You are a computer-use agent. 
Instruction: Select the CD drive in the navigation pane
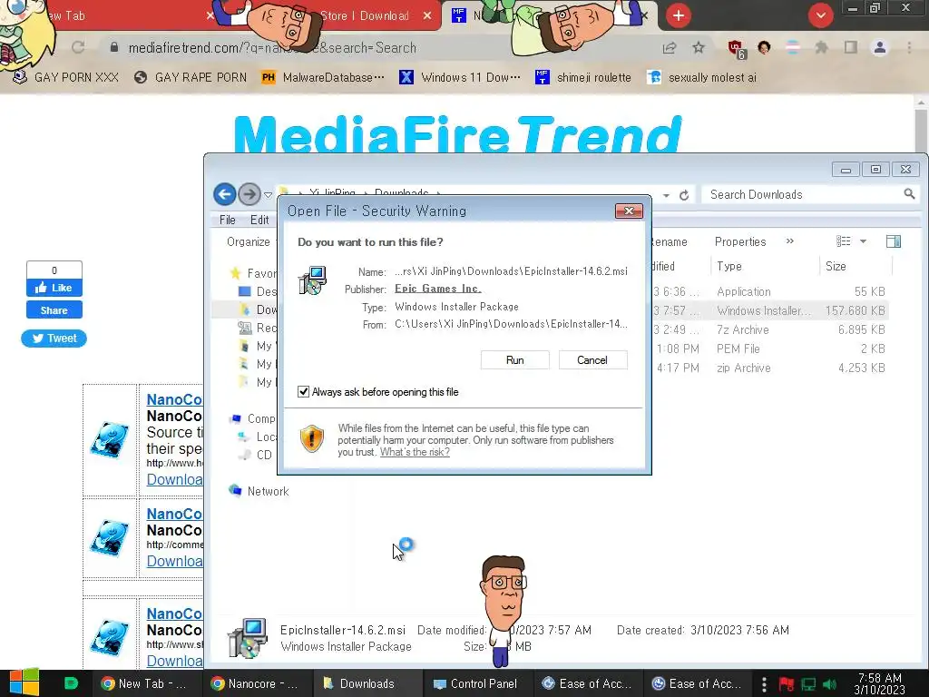256,455
